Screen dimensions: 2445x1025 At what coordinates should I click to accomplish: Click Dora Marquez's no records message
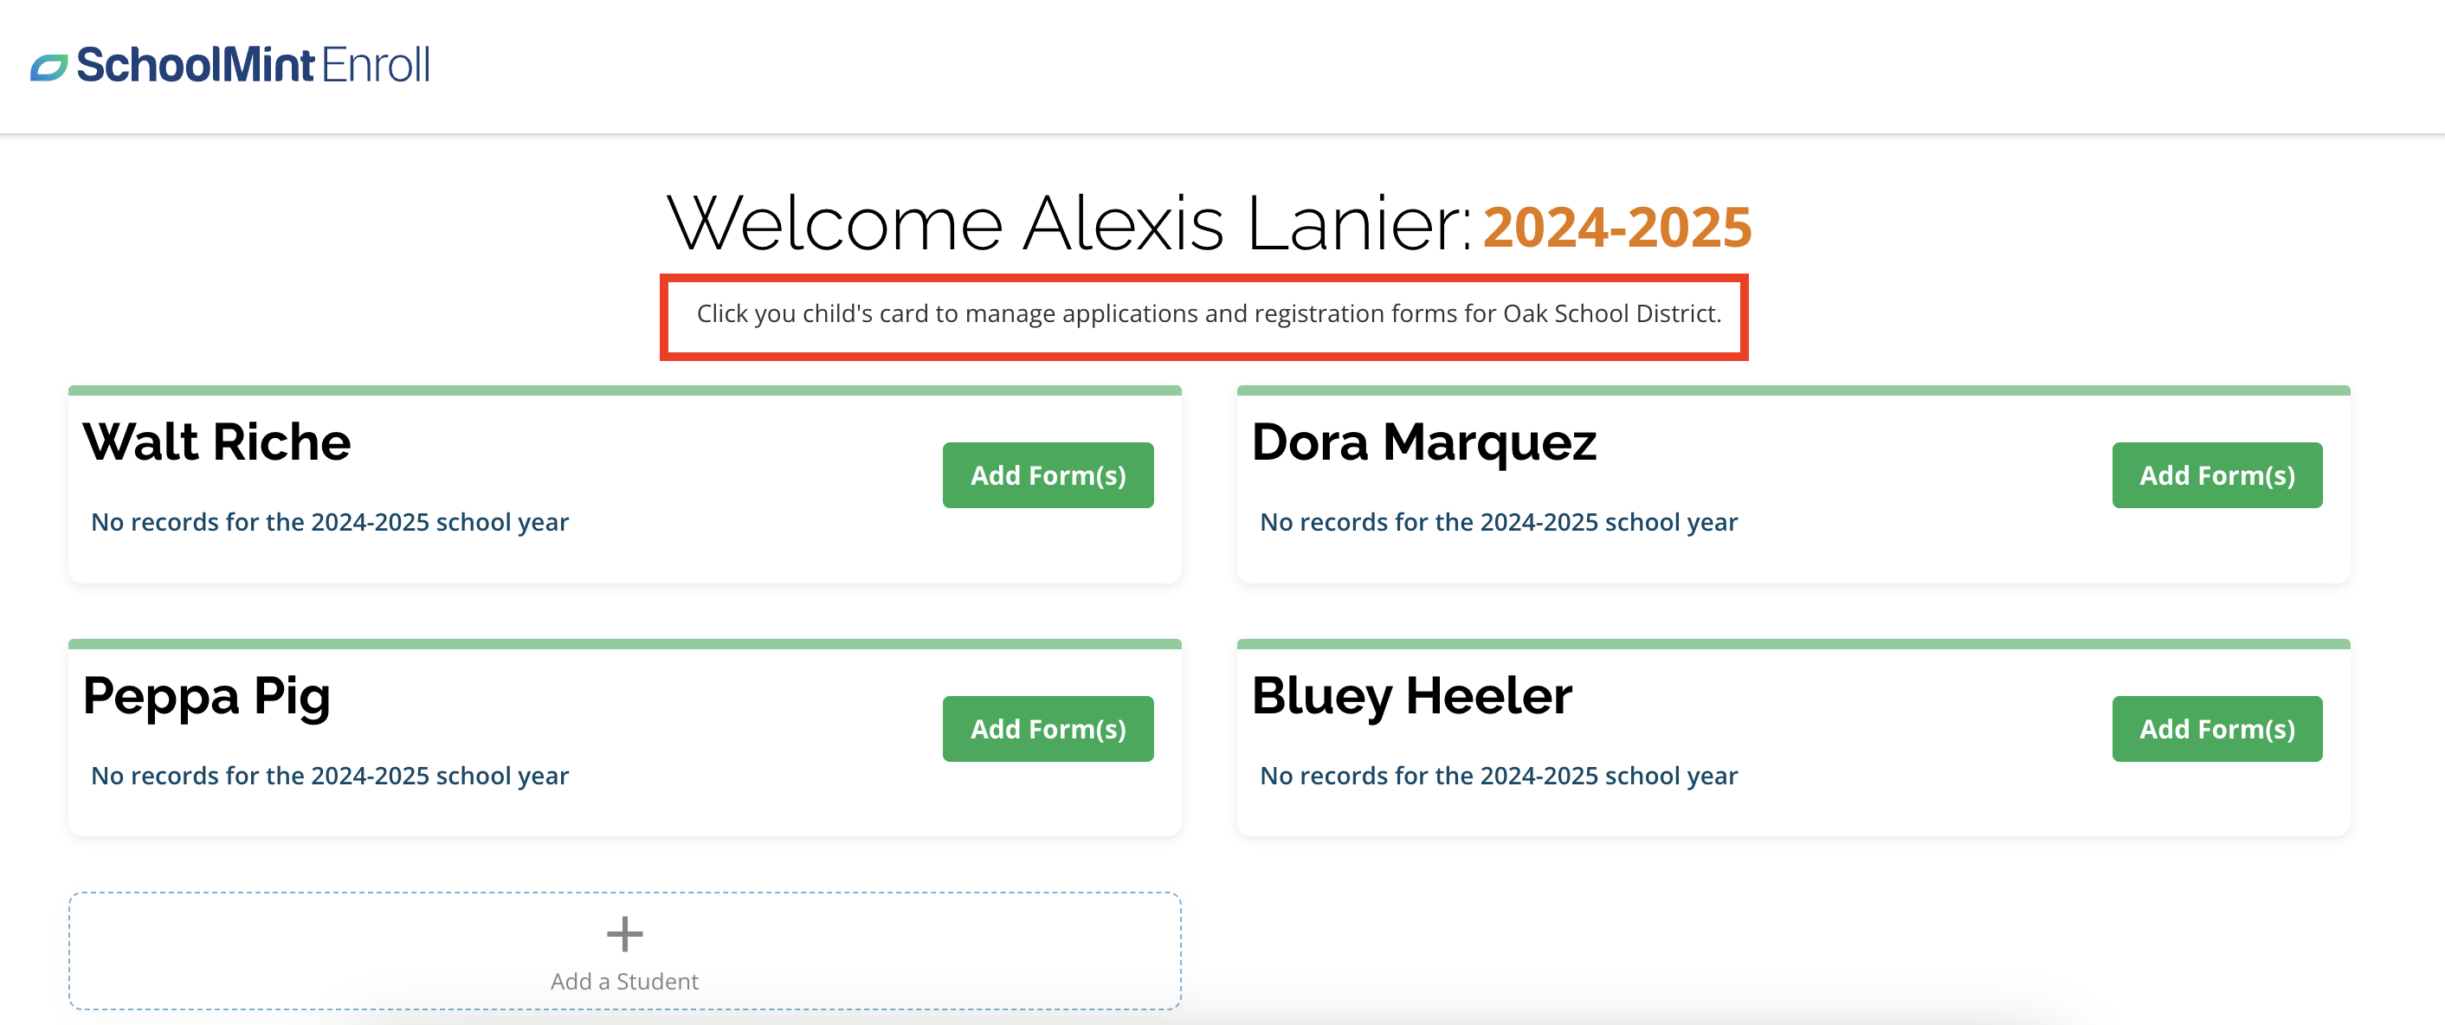pos(1499,522)
